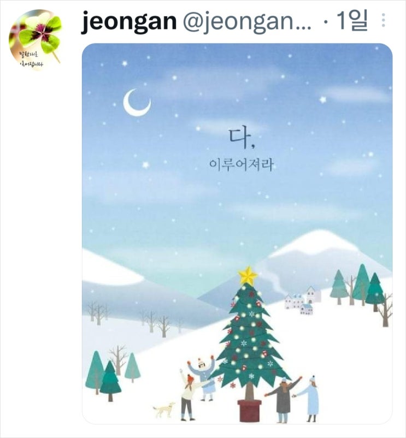Open the three-dot more options menu
The width and height of the screenshot is (406, 438).
(x=384, y=20)
